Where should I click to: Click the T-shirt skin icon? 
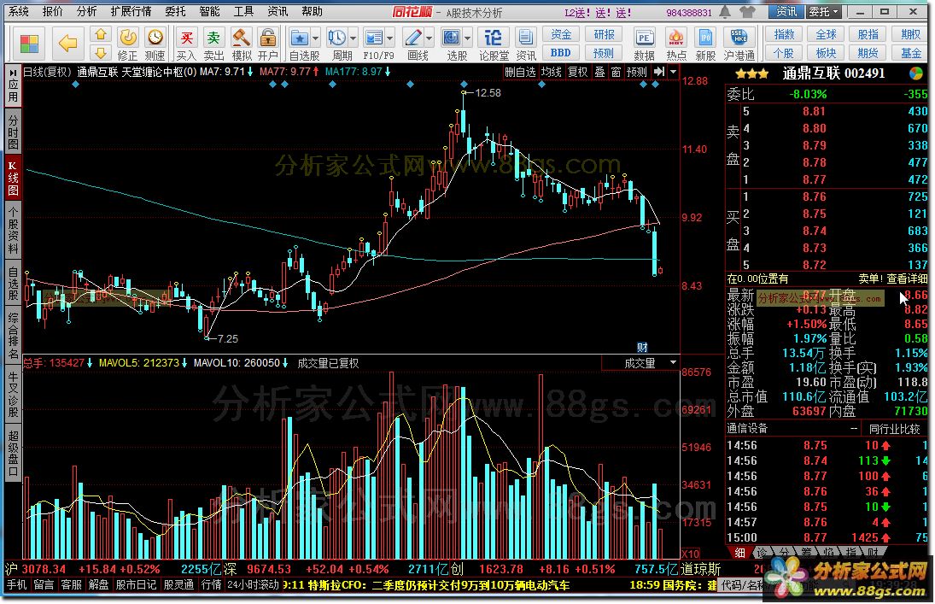tap(749, 11)
